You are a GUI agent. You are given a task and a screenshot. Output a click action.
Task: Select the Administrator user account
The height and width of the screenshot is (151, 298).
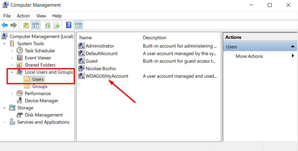point(100,46)
